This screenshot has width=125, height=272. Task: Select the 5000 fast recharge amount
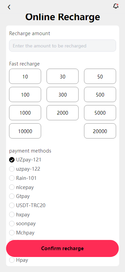100,113
